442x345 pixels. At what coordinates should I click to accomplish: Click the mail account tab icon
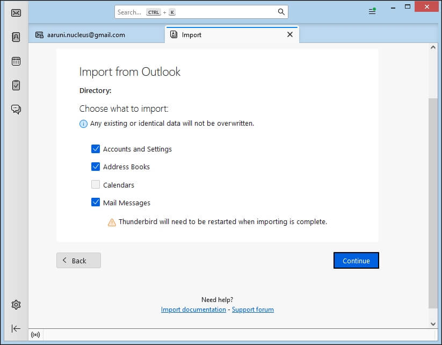[39, 35]
